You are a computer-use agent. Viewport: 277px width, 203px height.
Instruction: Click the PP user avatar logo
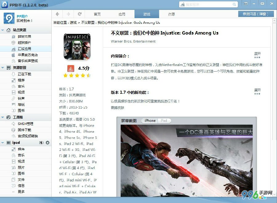tap(9, 18)
